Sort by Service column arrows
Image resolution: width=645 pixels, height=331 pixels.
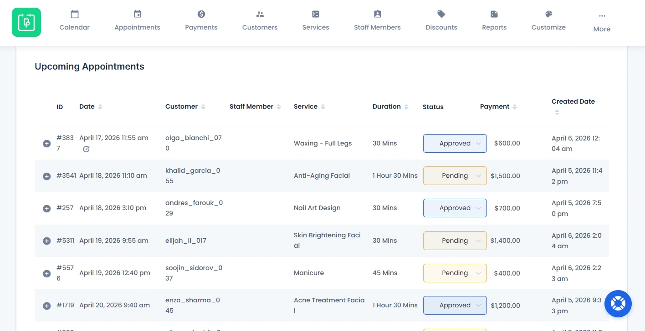pos(323,107)
